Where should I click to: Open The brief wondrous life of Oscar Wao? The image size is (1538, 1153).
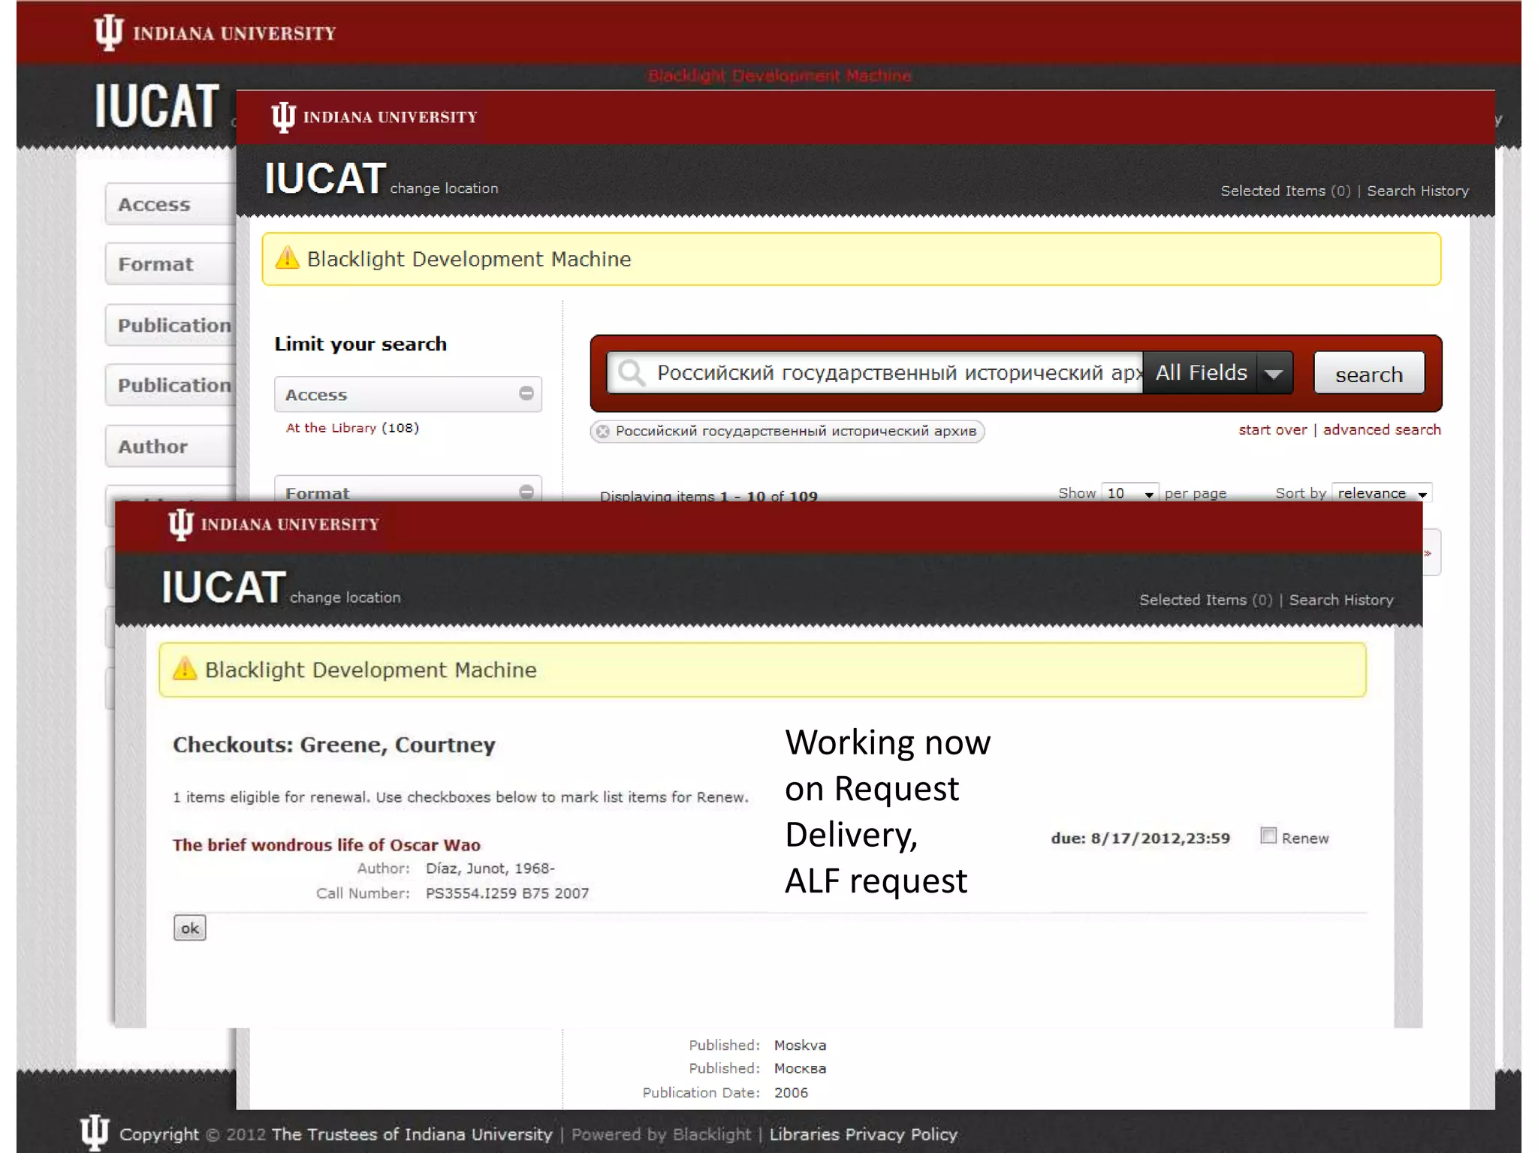coord(327,844)
